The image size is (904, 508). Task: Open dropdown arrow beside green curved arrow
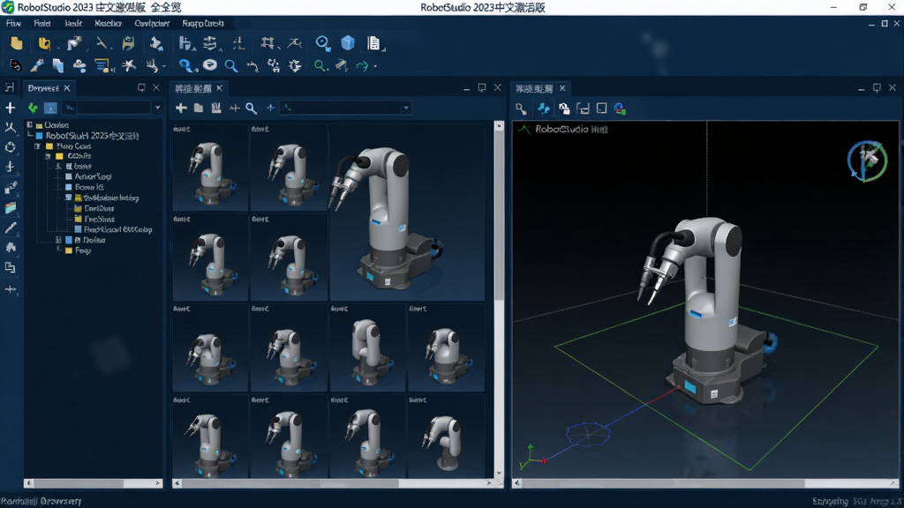tap(375, 67)
